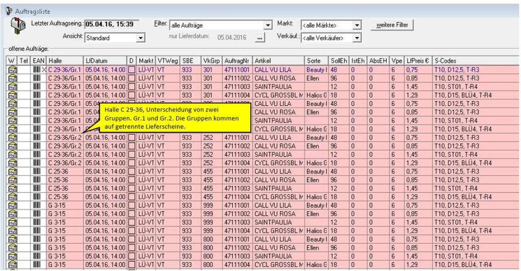The image size is (521, 271).
Task: Click the ellipsis button next to the Lieferdatum
Action: tap(260, 38)
